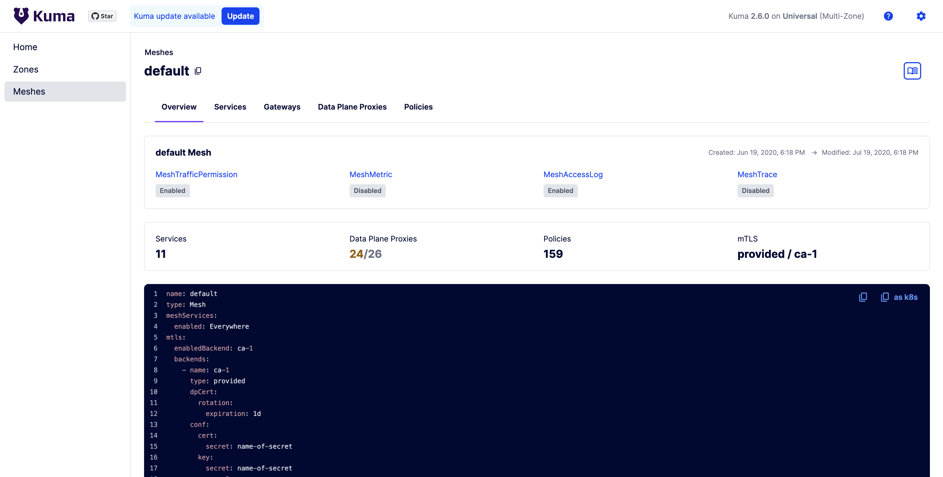Open the MeshMetric policy
The image size is (943, 477).
pos(371,174)
